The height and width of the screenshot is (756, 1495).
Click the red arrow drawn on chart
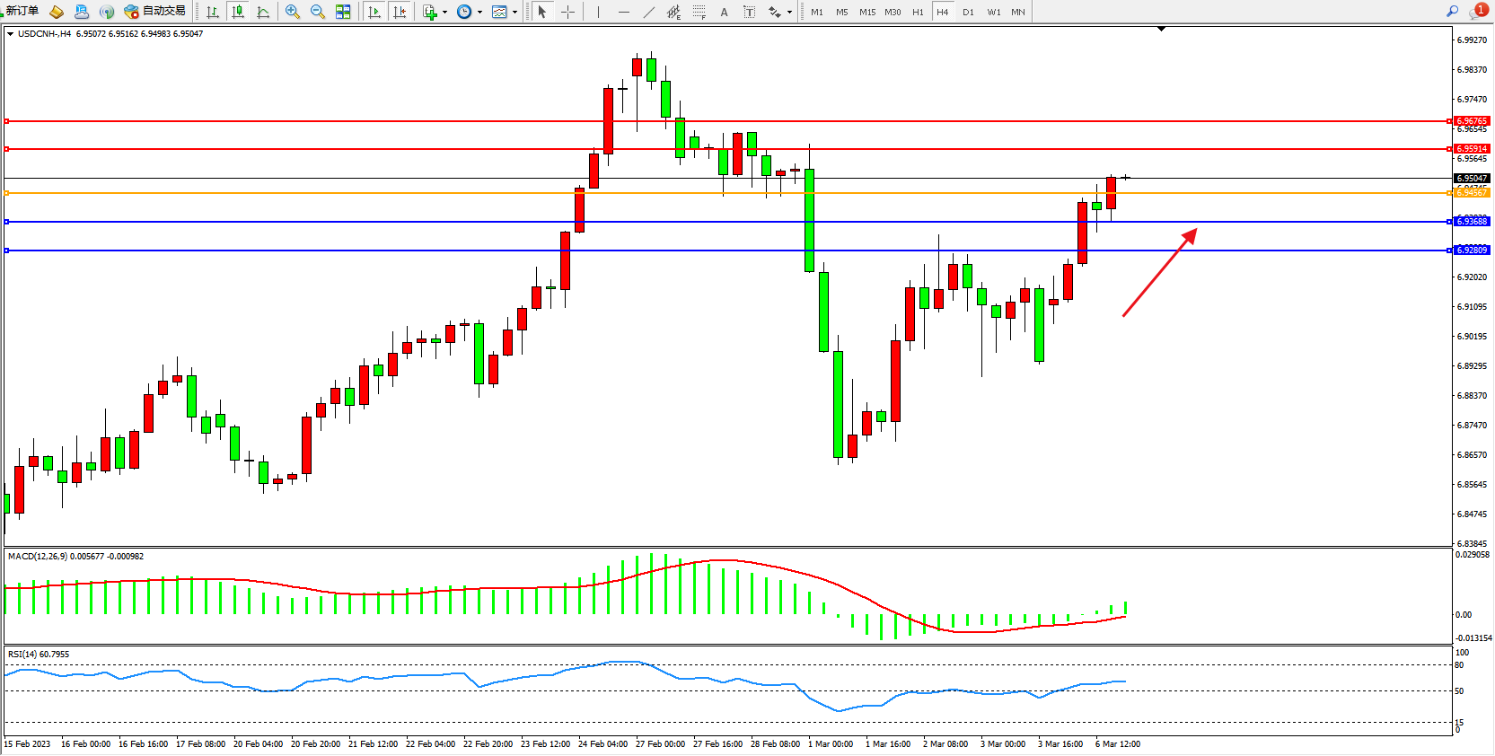(x=1159, y=272)
